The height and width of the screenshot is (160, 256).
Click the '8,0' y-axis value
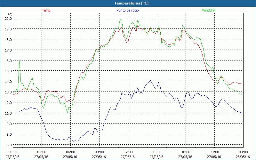[x=9, y=145]
